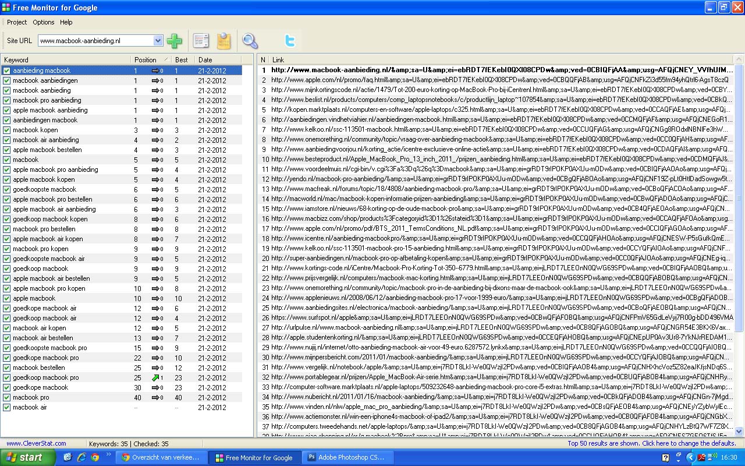Open the Project menu
745x466 pixels.
[17, 22]
